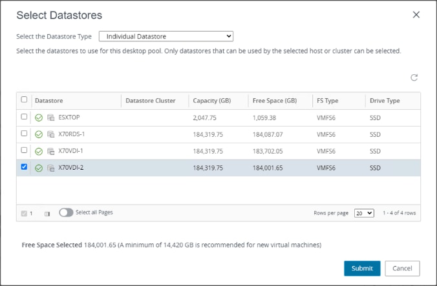Click the datastore icon next to X70VDI-2

(x=50, y=168)
